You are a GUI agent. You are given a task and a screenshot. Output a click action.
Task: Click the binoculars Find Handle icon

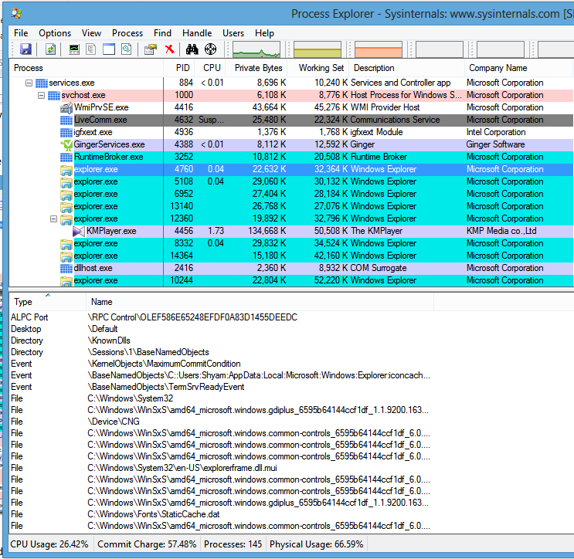(x=192, y=49)
